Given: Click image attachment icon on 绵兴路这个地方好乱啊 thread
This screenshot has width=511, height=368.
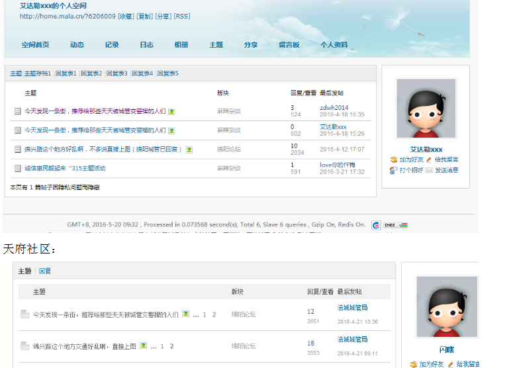Looking at the screenshot, I should pyautogui.click(x=189, y=150).
